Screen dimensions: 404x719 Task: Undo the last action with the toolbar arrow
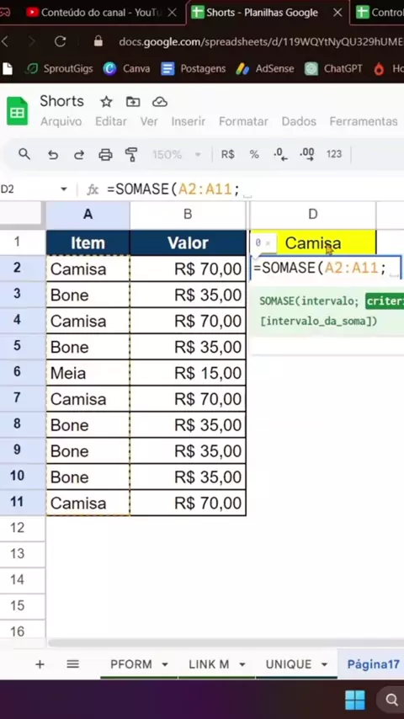(53, 155)
